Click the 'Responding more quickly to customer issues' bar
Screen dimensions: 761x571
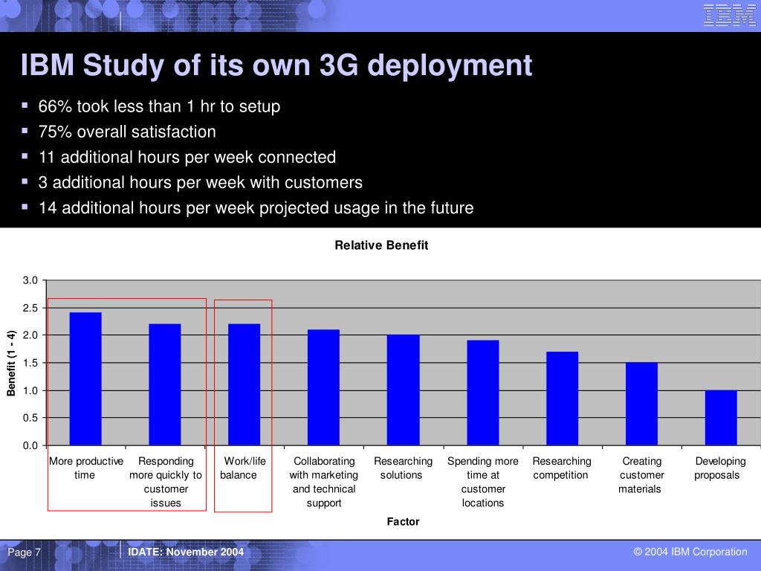click(x=165, y=384)
